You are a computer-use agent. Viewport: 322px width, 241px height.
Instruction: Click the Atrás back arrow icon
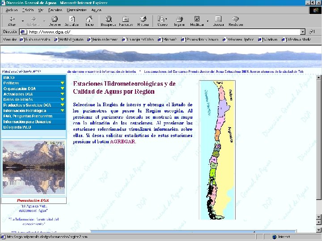pyautogui.click(x=12, y=19)
